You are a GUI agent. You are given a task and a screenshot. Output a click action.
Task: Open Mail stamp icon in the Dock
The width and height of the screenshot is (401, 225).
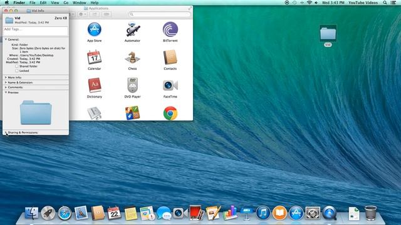(81, 213)
